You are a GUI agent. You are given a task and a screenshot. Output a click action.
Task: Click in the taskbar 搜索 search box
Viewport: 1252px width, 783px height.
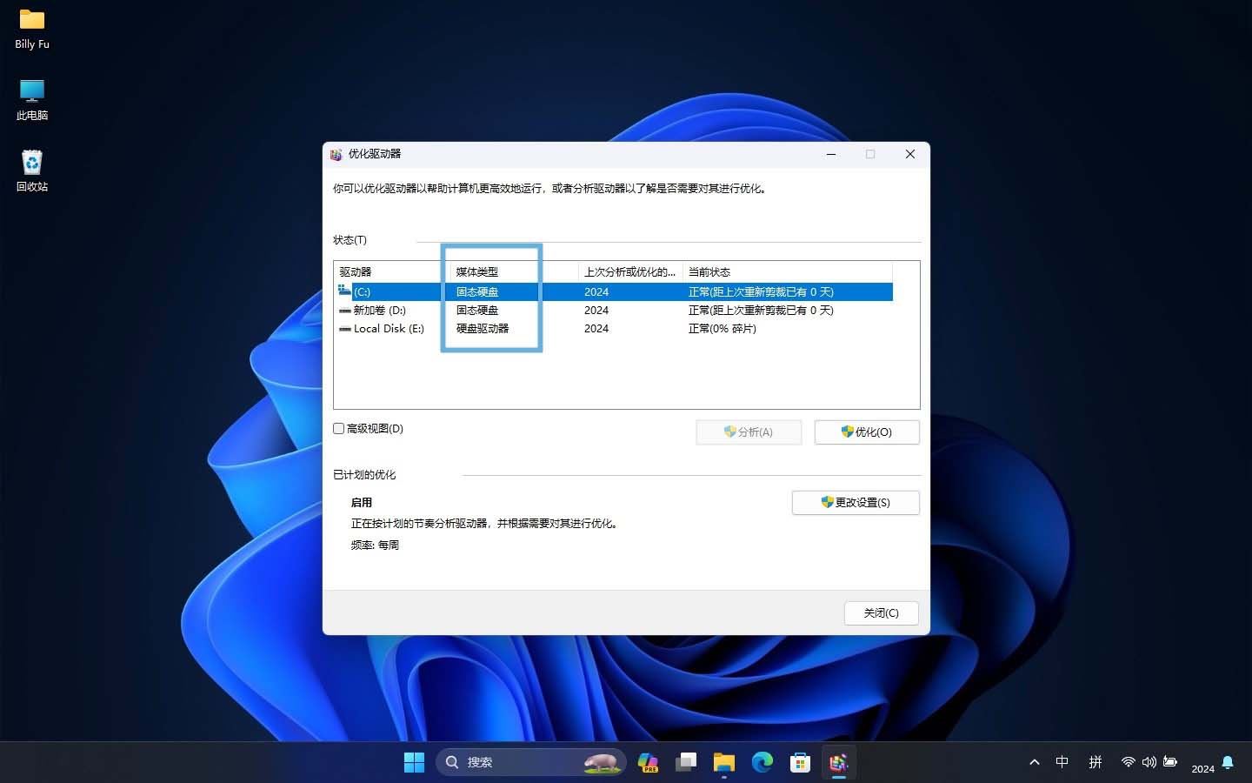point(530,762)
